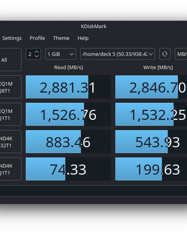This screenshot has height=234, width=187.
Task: Open the Help menu
Action: pos(83,38)
